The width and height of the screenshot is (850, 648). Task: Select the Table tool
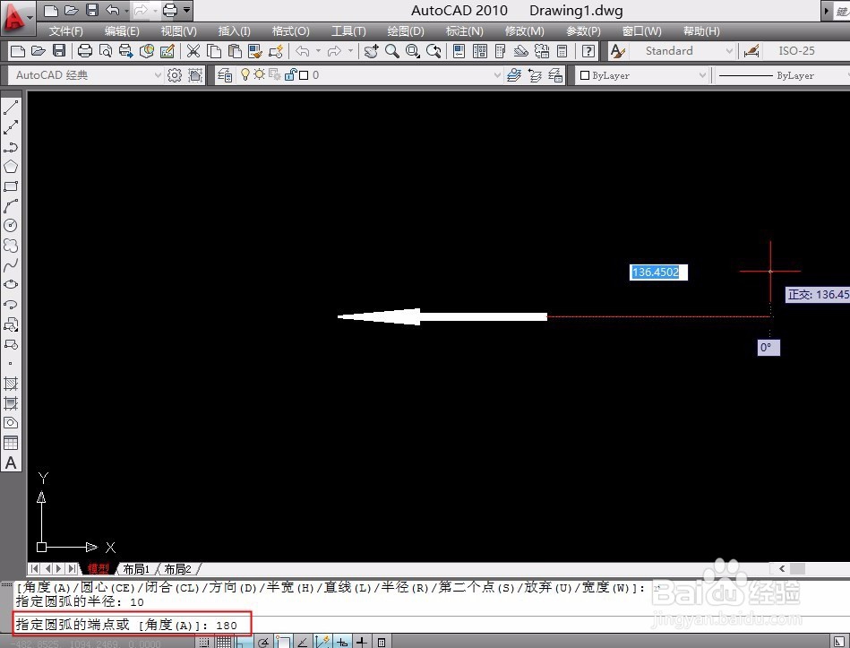click(x=11, y=443)
